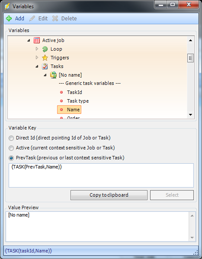Select the Active context radio button
The image size is (202, 259).
click(11, 148)
